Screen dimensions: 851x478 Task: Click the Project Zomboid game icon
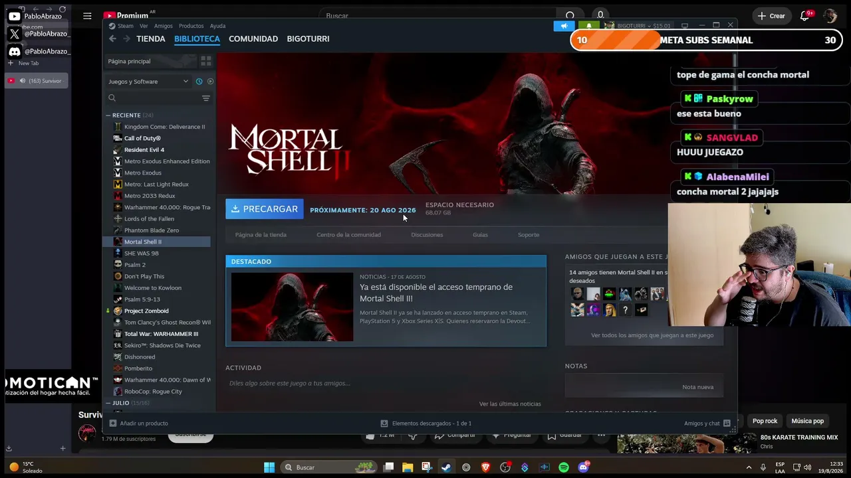(x=118, y=311)
